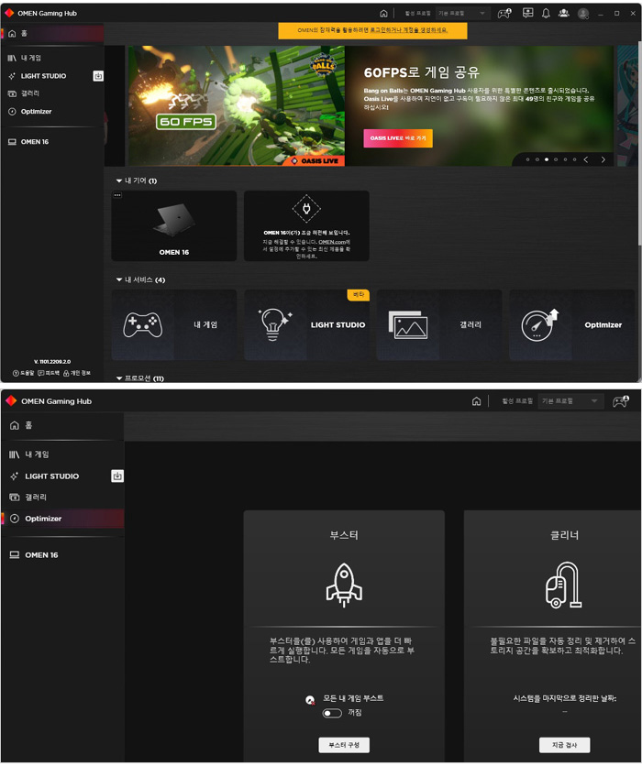Open the 기본 프로필 dropdown in top window
Image resolution: width=642 pixels, height=766 pixels.
tap(462, 13)
